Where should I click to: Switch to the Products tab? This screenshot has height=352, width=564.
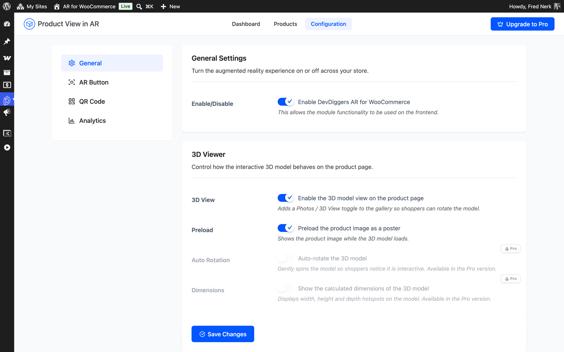(x=286, y=24)
